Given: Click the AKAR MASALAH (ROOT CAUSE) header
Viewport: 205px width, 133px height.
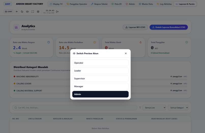Looking at the screenshot, I should click(164, 119).
